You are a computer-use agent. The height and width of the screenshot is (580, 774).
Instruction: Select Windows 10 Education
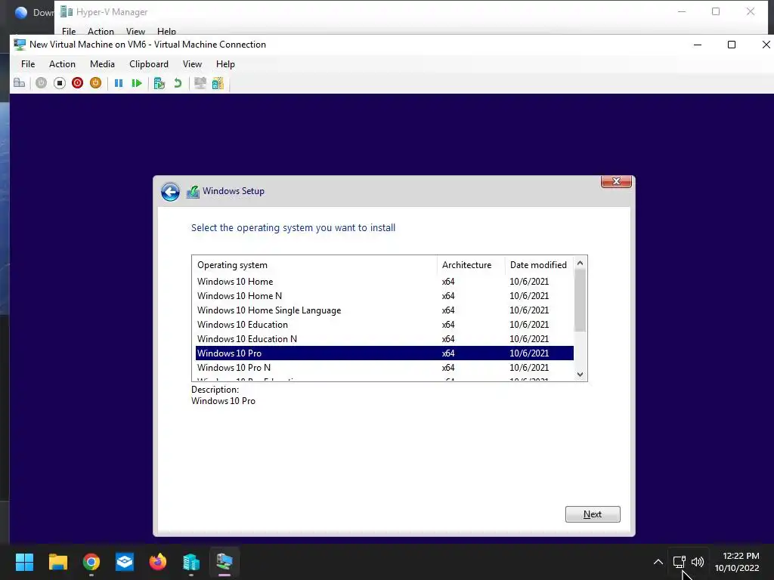pyautogui.click(x=385, y=325)
